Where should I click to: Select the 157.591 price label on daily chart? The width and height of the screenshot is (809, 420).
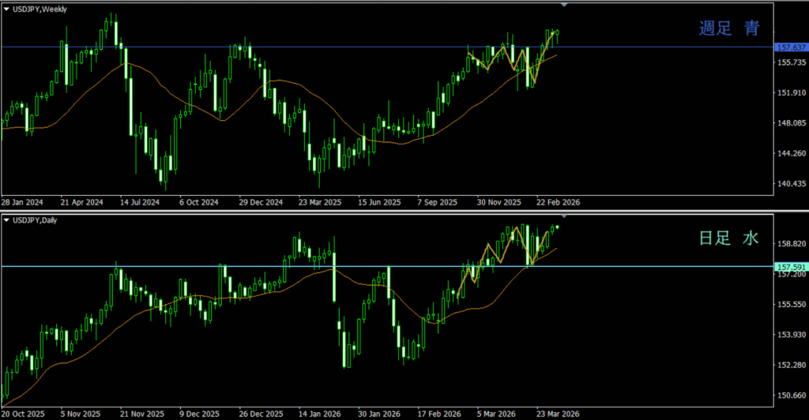click(x=790, y=267)
